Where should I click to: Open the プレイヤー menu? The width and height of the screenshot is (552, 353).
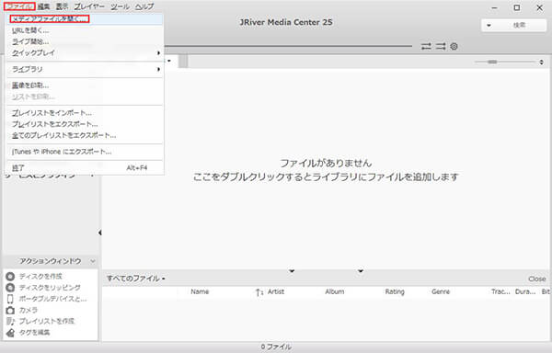click(x=89, y=6)
